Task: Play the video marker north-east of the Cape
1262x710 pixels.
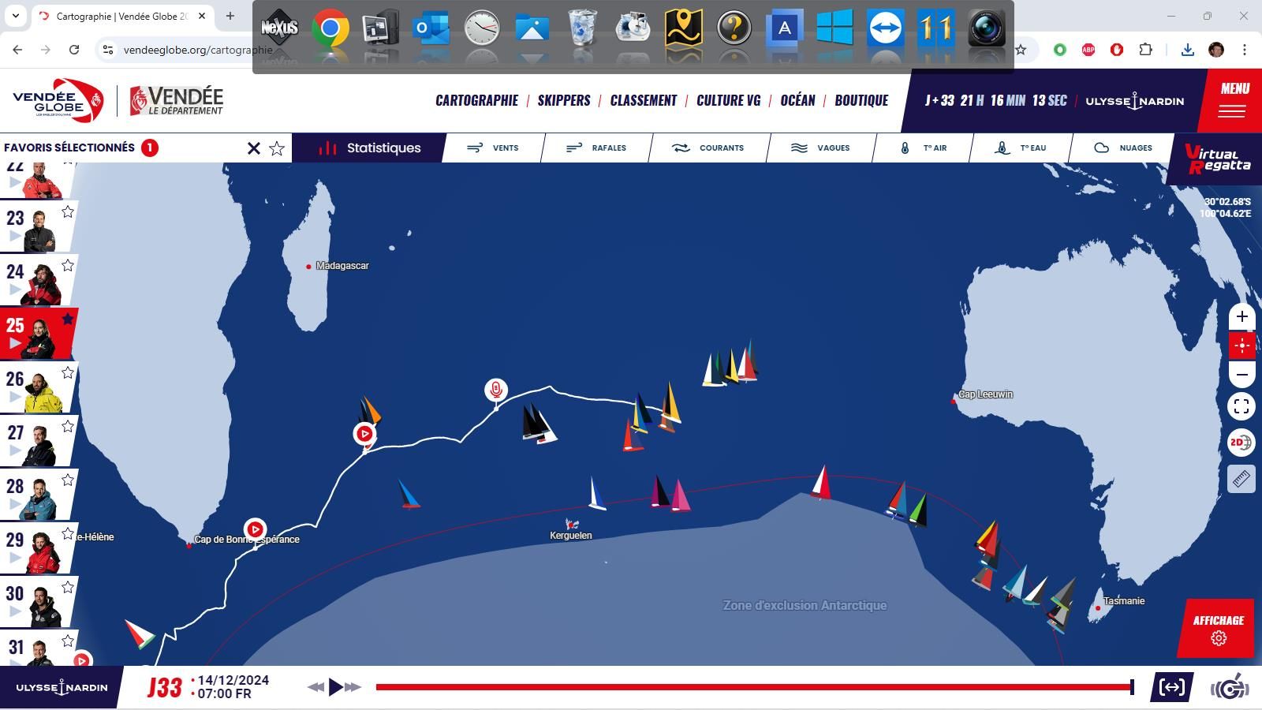Action: [x=364, y=433]
